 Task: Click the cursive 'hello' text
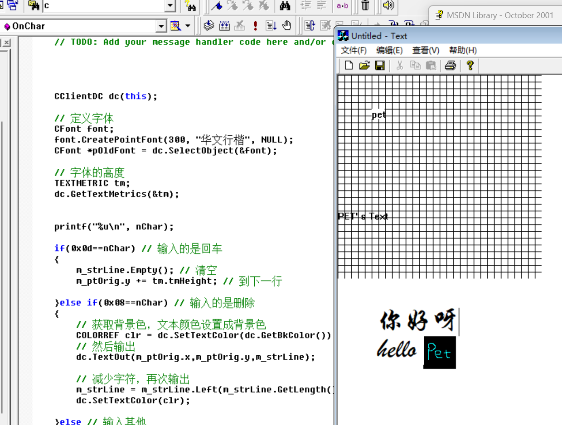coord(397,349)
